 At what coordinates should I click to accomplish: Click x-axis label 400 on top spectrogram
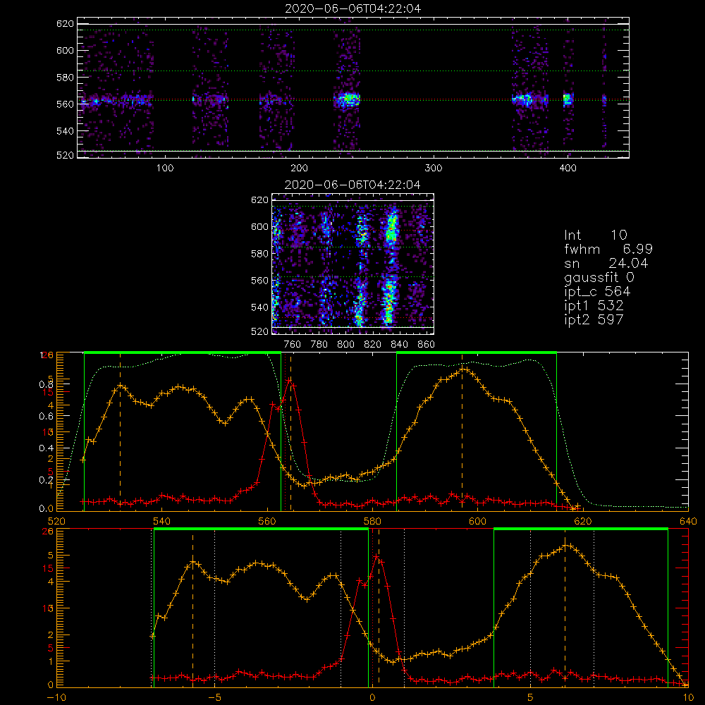click(568, 168)
